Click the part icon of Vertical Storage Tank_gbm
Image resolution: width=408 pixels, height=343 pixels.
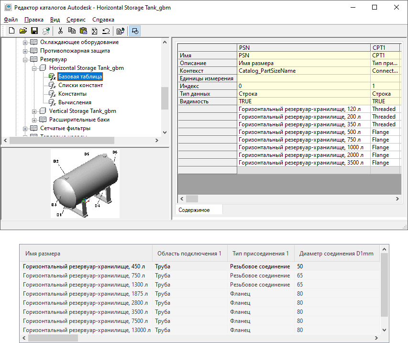click(x=43, y=111)
